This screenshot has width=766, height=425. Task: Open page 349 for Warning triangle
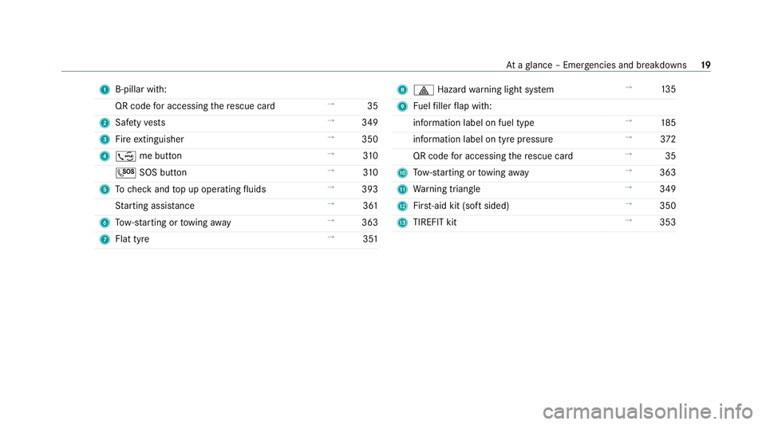pyautogui.click(x=668, y=189)
